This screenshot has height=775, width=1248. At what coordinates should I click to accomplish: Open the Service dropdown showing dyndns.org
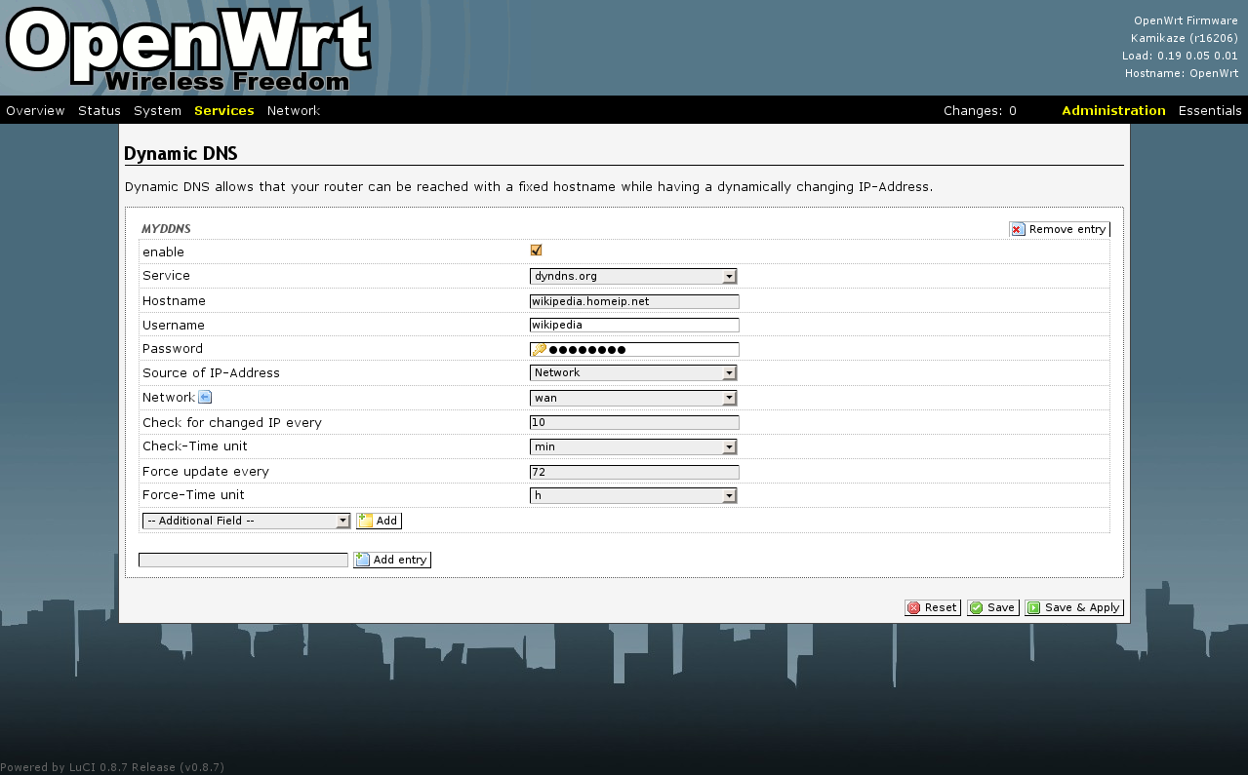click(x=633, y=276)
